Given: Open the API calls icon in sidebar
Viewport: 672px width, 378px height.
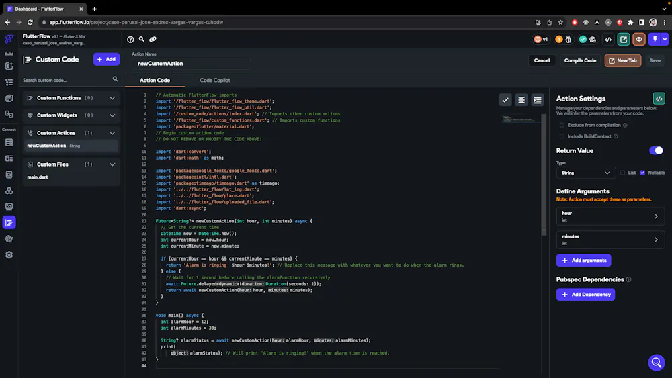Looking at the screenshot, I should (9, 191).
